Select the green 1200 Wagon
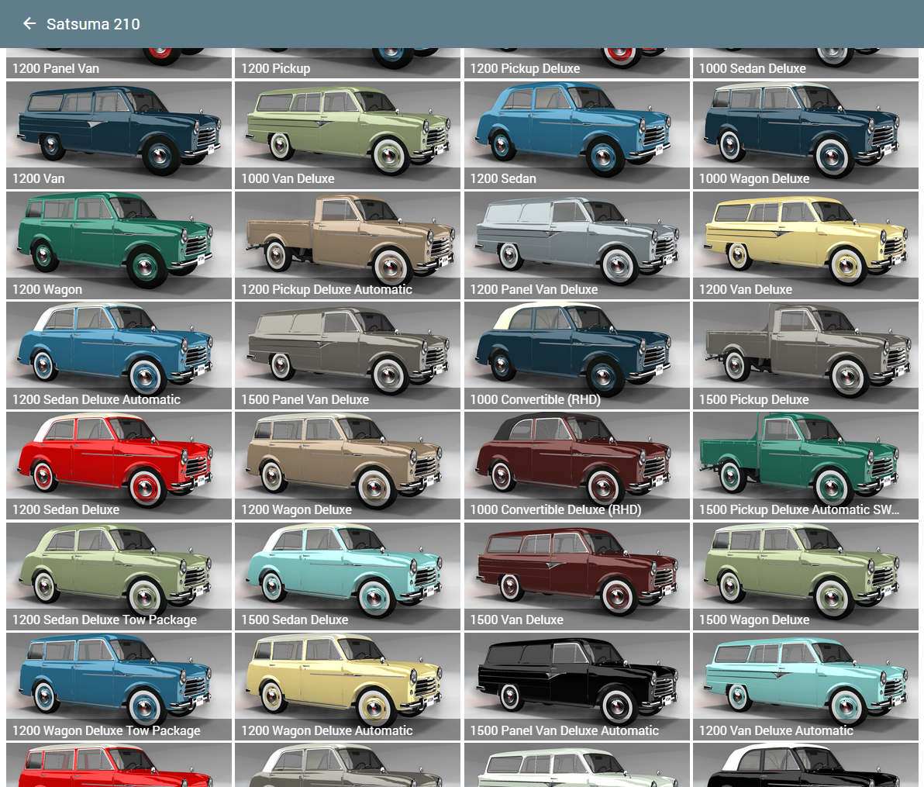The image size is (924, 787). [119, 245]
